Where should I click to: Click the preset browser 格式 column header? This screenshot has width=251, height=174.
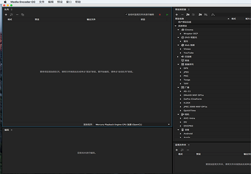[234, 19]
